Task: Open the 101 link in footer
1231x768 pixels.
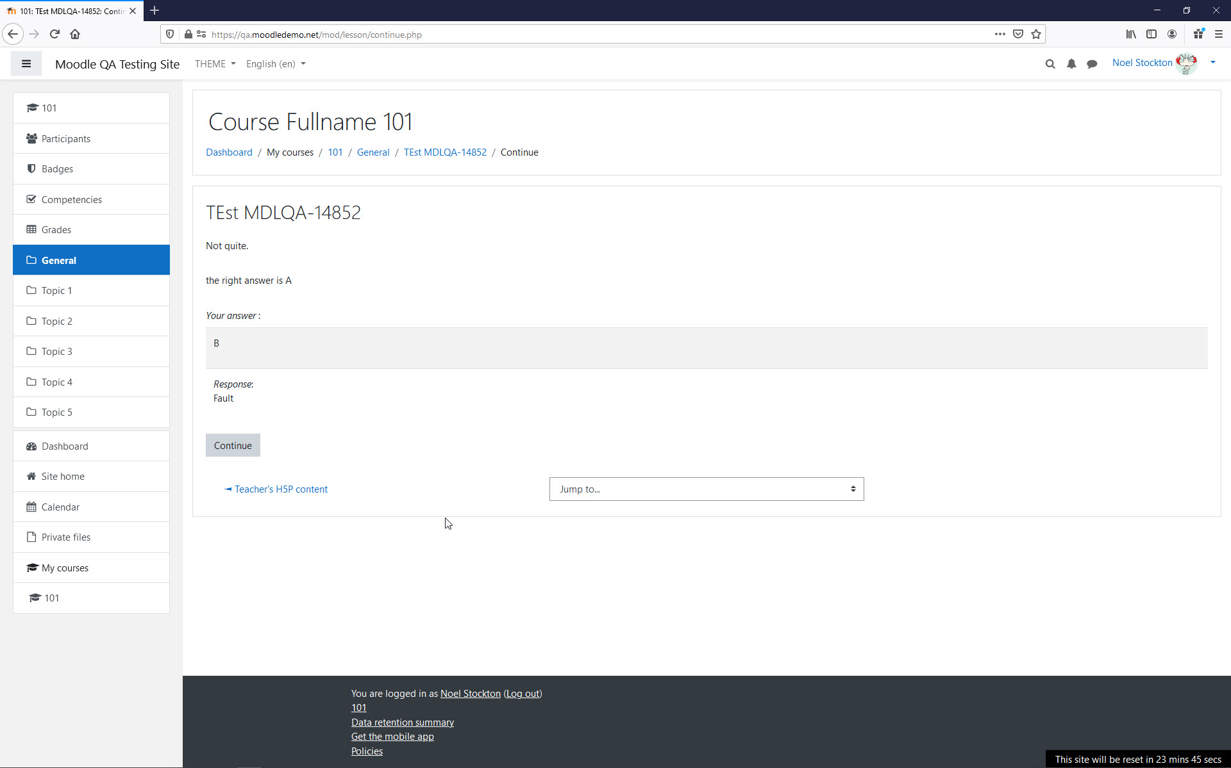Action: [358, 708]
